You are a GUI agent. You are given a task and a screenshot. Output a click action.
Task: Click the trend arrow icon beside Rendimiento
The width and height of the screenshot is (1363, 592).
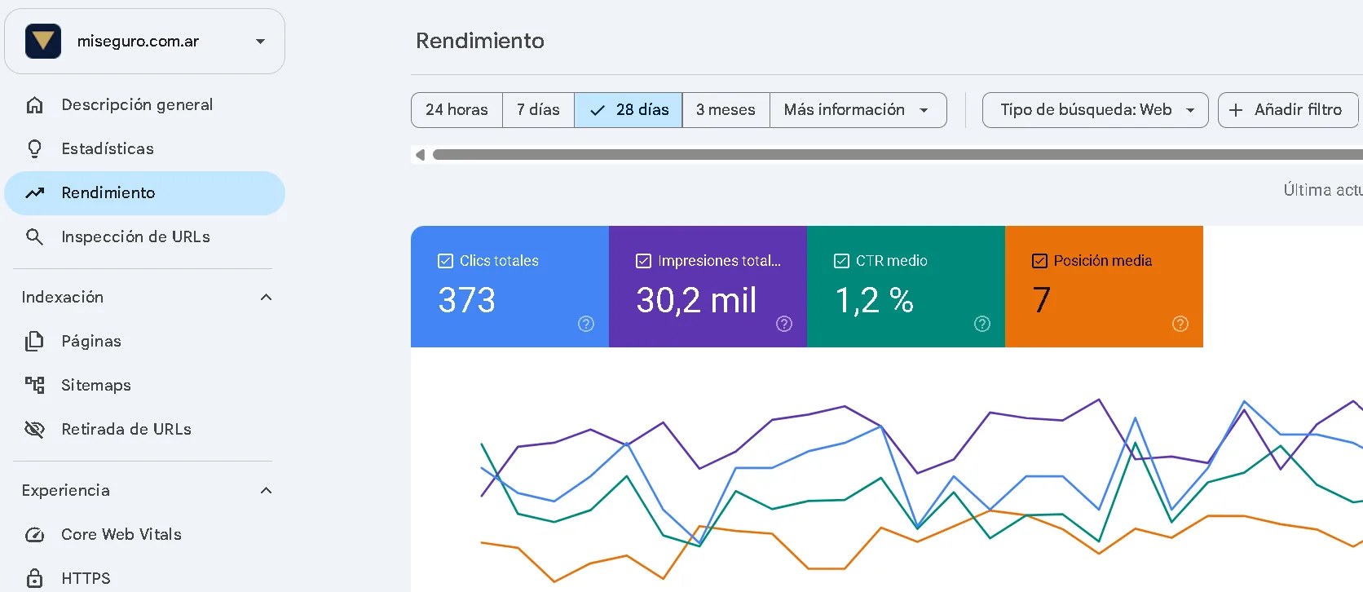tap(34, 193)
